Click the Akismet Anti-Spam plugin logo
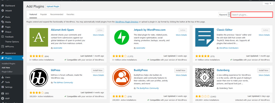Image resolution: width=275 pixels, height=103 pixels. point(39,37)
